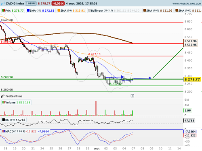The height and width of the screenshot is (151, 202).
Task: Click the red Prix color square
Action: [x=4, y=10]
